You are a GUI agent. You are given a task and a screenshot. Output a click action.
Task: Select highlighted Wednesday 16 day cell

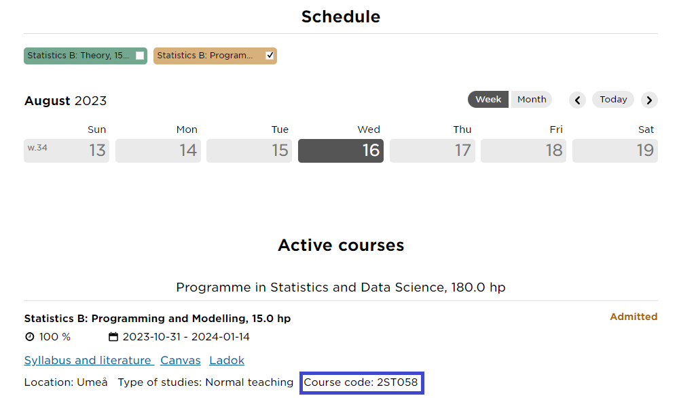click(341, 151)
